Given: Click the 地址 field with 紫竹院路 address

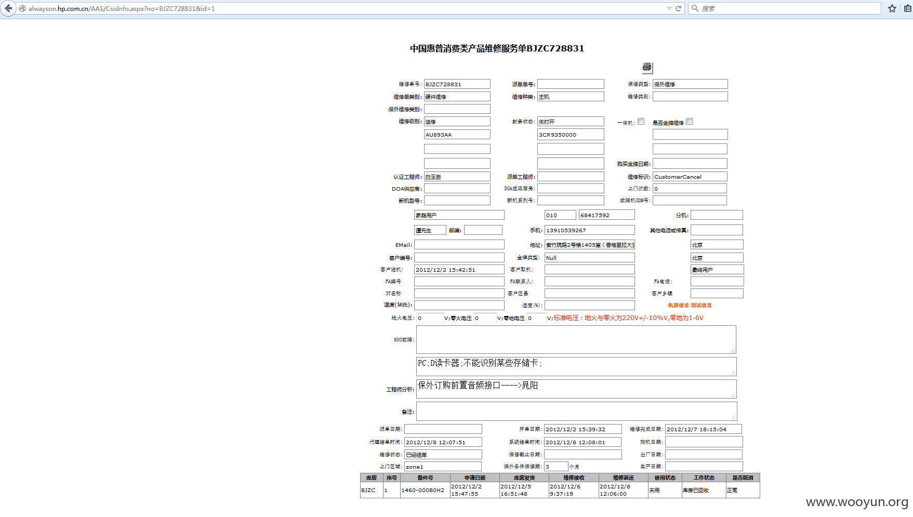Looking at the screenshot, I should pos(590,245).
